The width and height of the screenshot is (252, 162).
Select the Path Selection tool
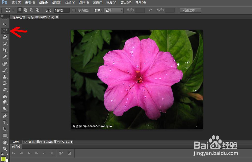pos(5,129)
